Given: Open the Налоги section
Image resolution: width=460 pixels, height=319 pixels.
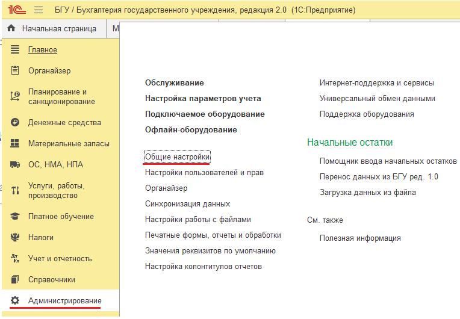Looking at the screenshot, I should pos(41,238).
